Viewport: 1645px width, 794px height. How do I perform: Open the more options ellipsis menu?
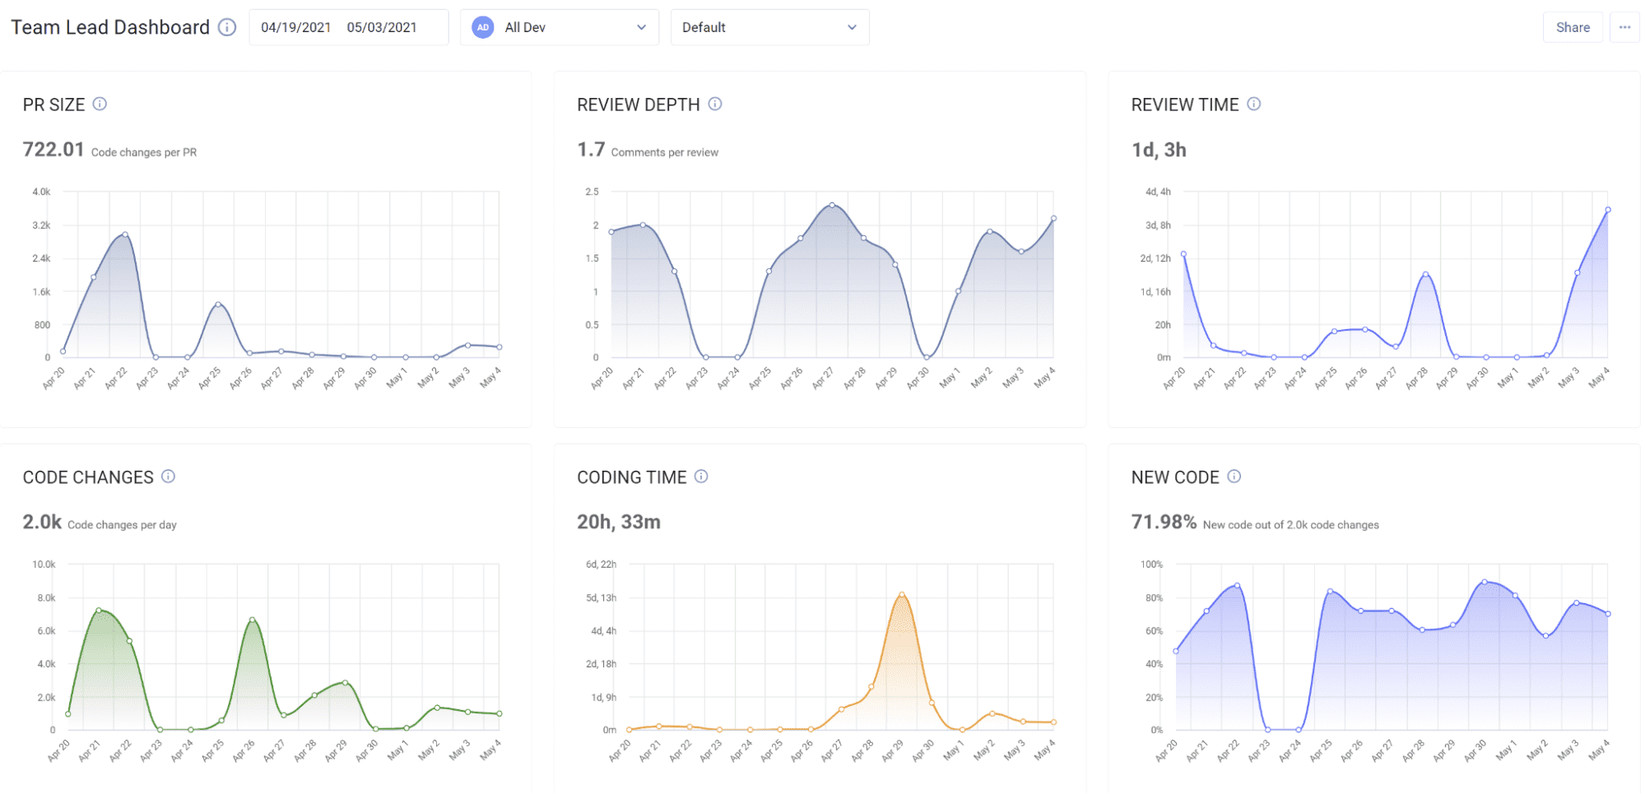(1624, 27)
